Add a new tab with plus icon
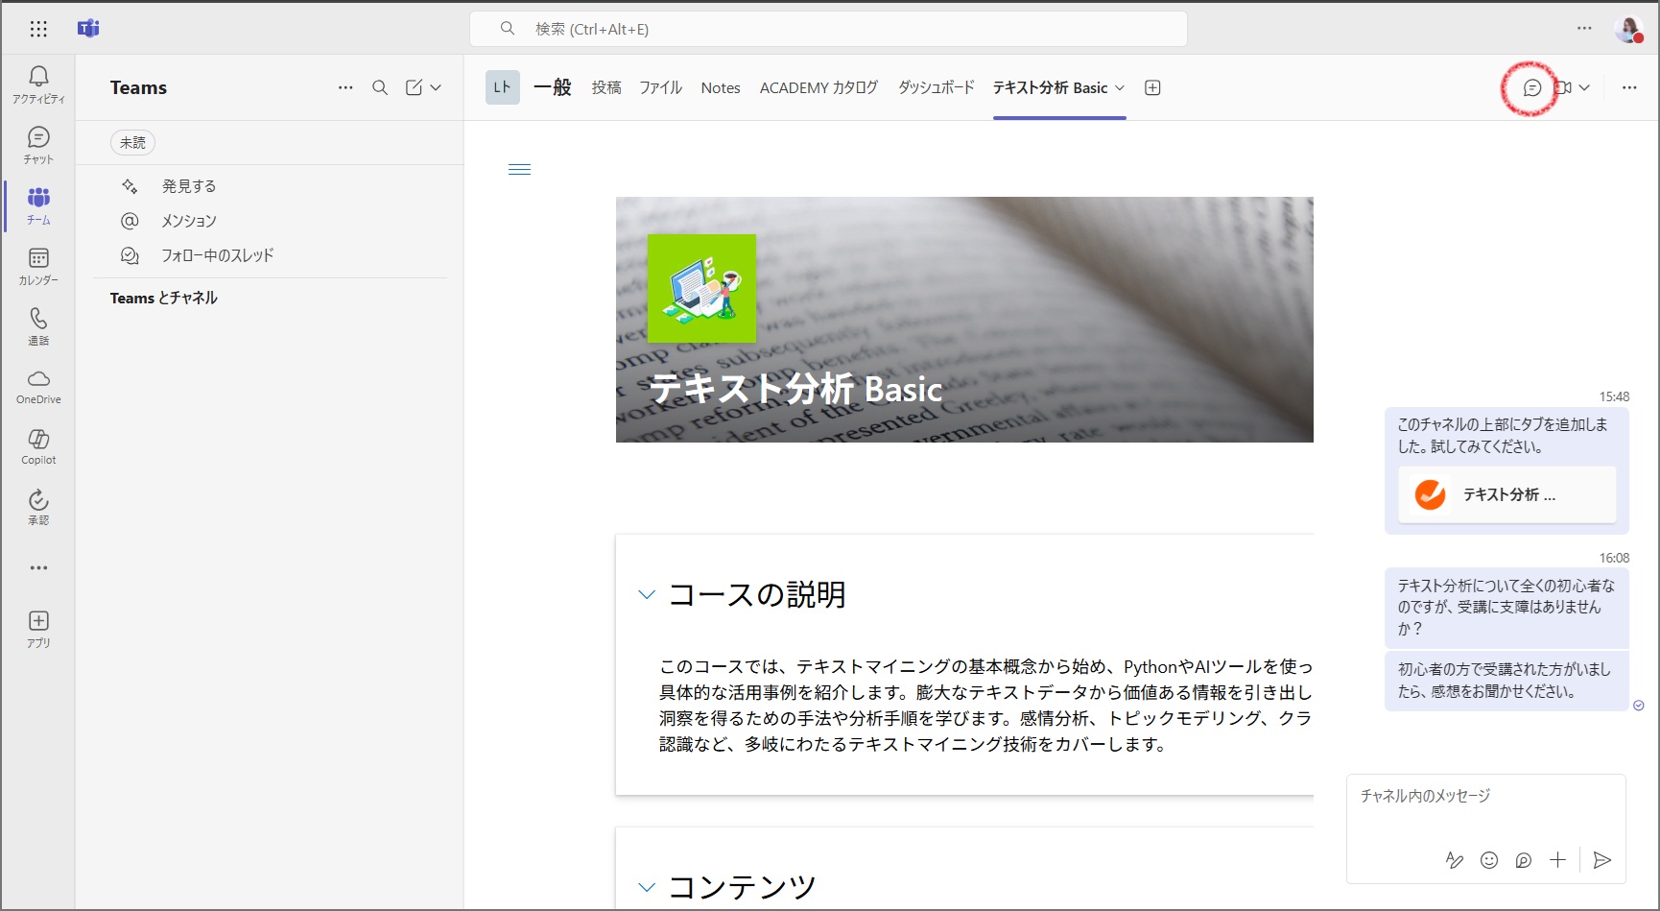Image resolution: width=1660 pixels, height=911 pixels. coord(1153,87)
